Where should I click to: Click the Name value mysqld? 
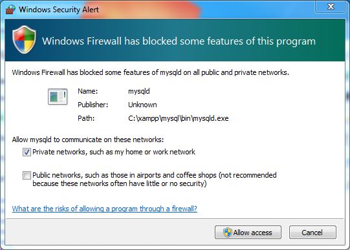pyautogui.click(x=139, y=91)
